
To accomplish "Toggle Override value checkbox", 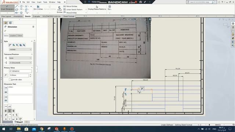I will (x=10, y=80).
